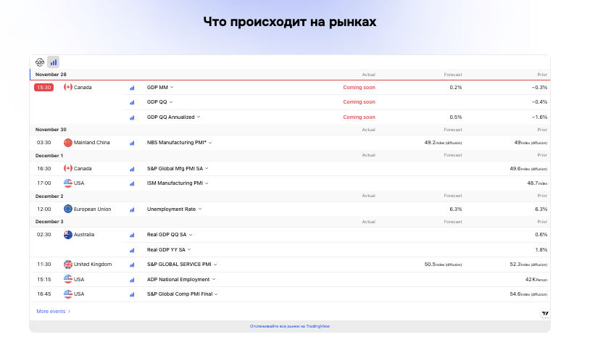The image size is (590, 345).
Task: Click the red 15:30 time badge
Action: [x=43, y=87]
